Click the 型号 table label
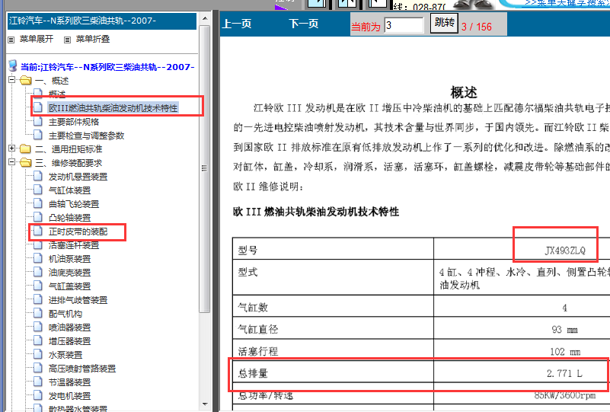 (248, 250)
